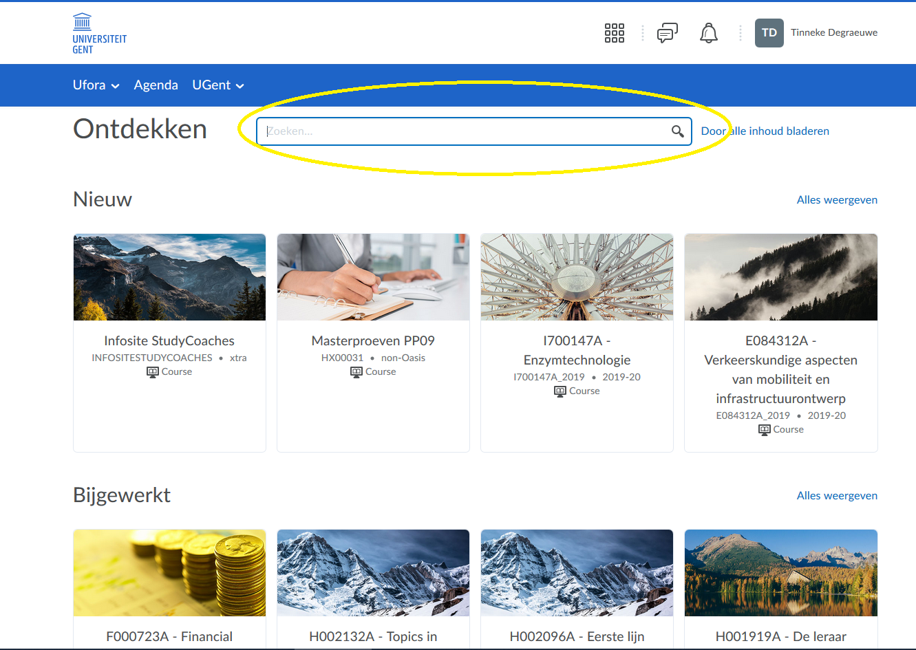Expand the Ufora dropdown menu
The image size is (916, 650).
point(96,85)
